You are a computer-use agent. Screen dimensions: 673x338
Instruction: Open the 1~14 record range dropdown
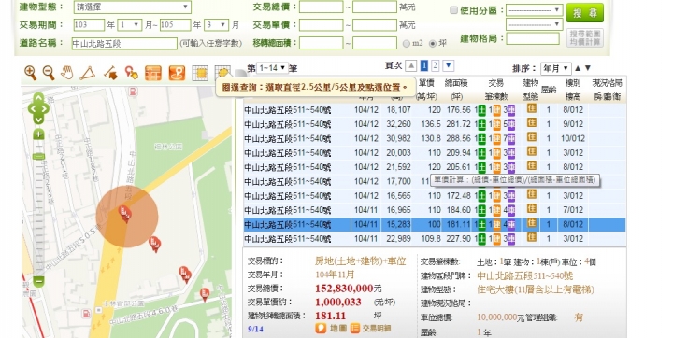point(272,68)
